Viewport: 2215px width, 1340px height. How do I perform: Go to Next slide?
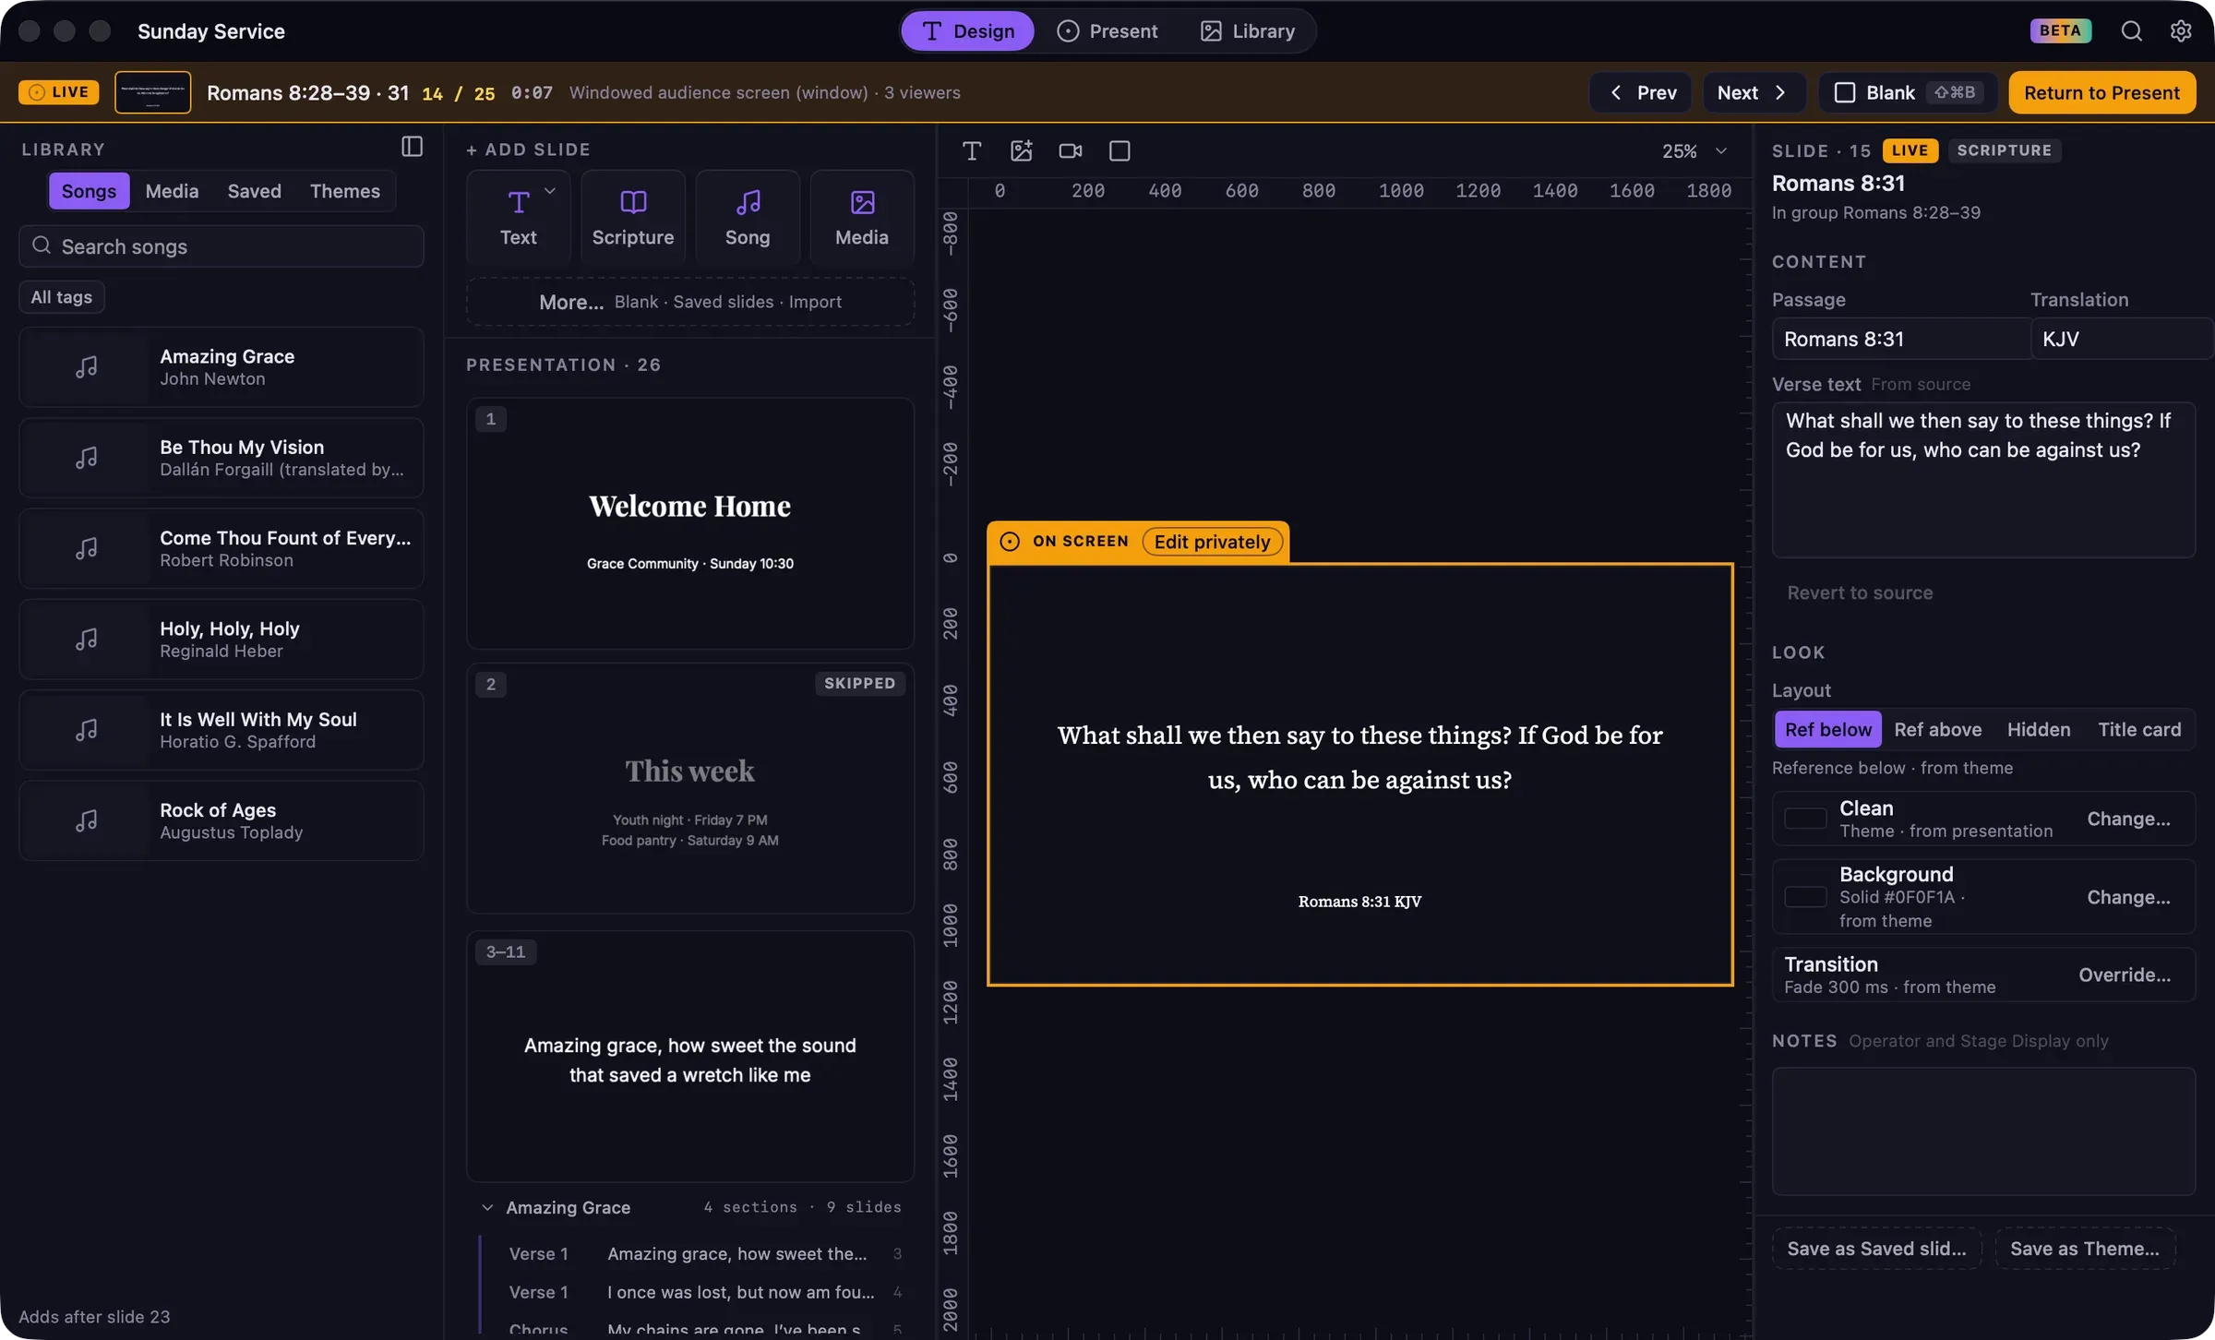point(1753,92)
